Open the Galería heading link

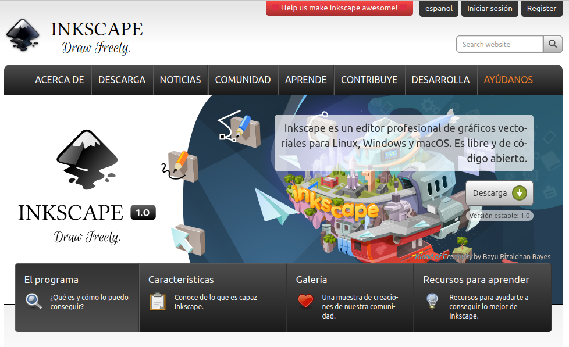[311, 280]
